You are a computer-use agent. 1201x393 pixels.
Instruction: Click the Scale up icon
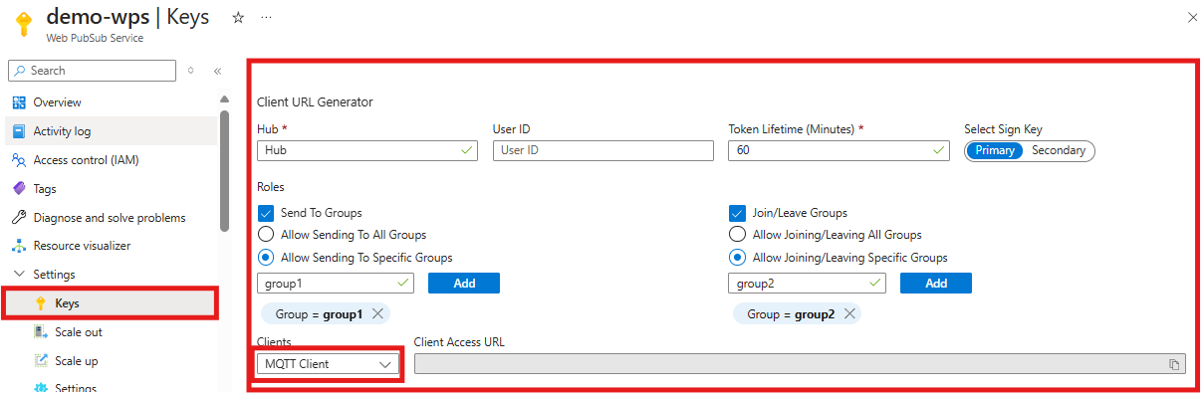click(41, 361)
